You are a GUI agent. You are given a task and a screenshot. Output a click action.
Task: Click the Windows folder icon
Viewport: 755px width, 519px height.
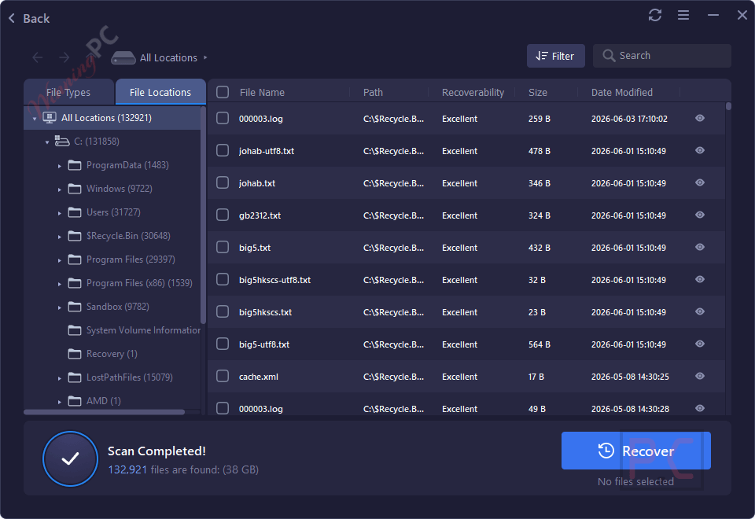(x=75, y=189)
